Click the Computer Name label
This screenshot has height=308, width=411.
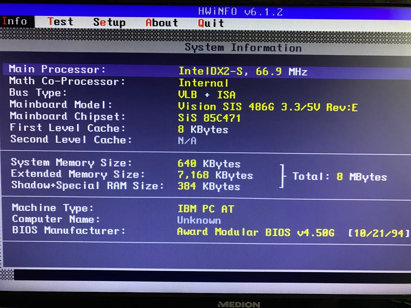56,219
